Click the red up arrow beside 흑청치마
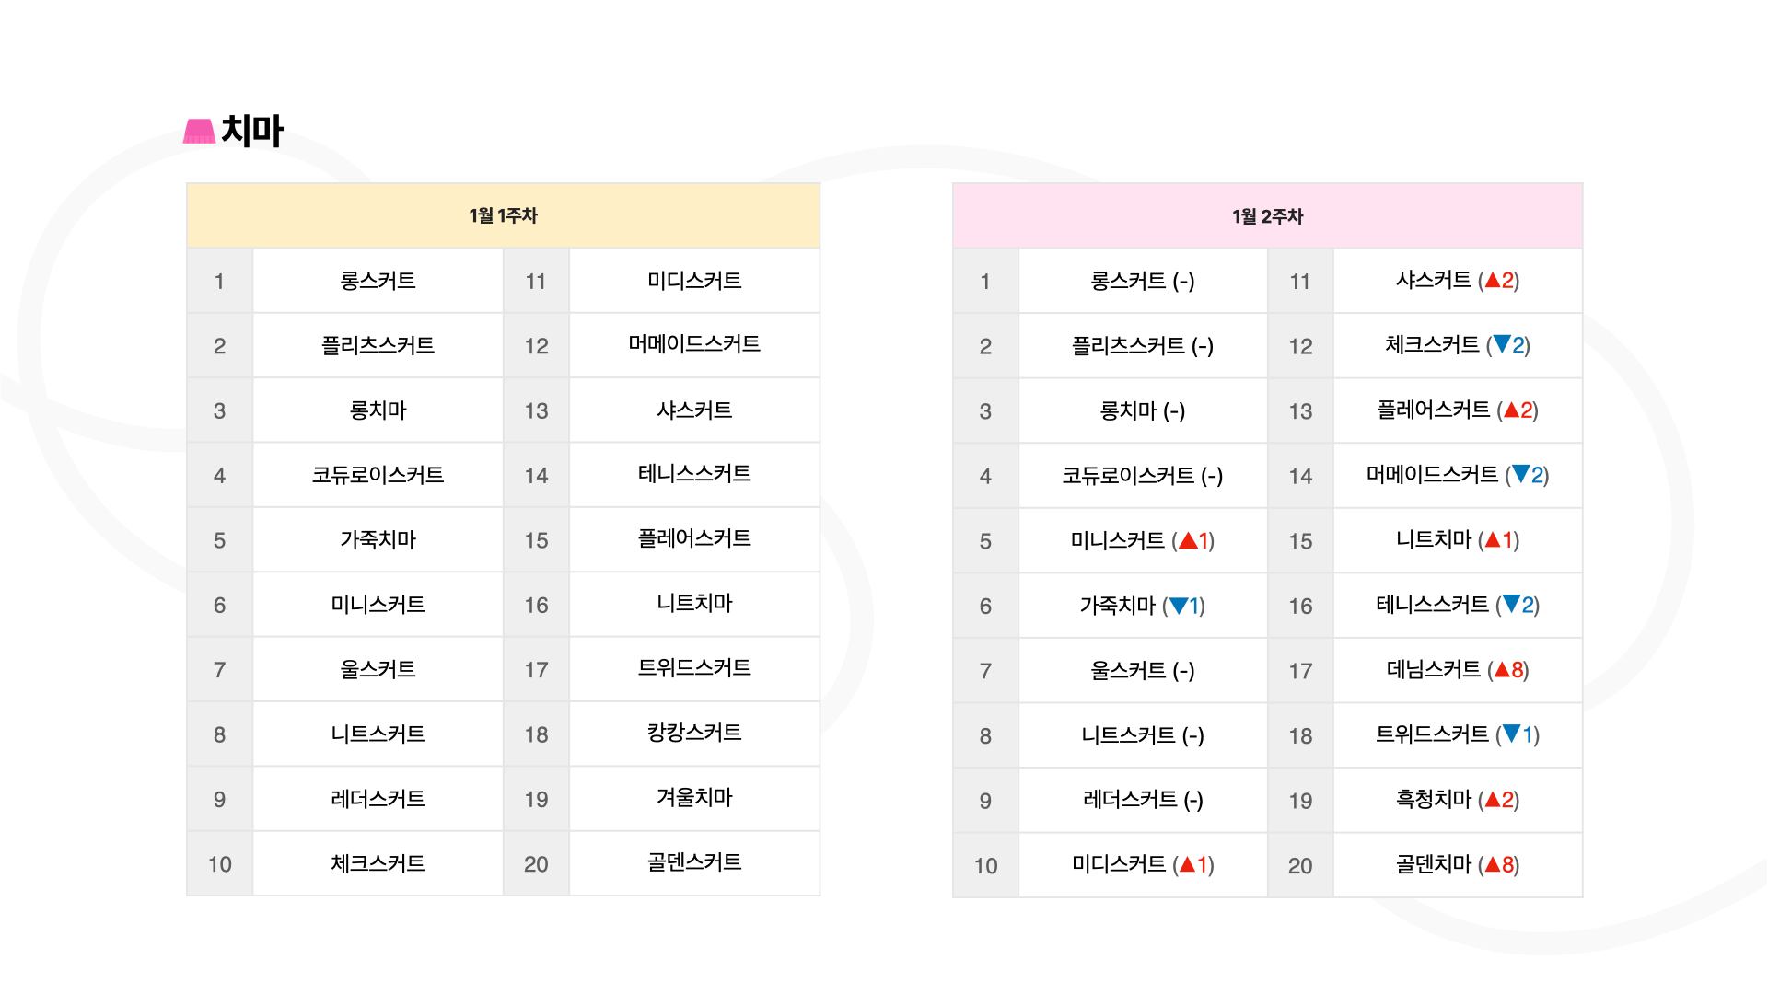The height and width of the screenshot is (994, 1768). tap(1493, 799)
